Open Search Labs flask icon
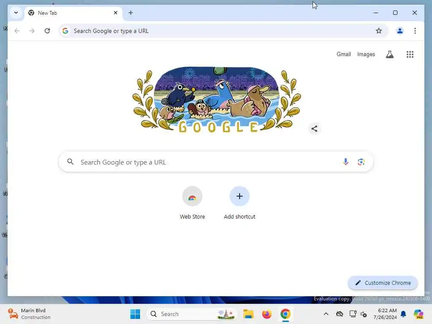 (389, 54)
